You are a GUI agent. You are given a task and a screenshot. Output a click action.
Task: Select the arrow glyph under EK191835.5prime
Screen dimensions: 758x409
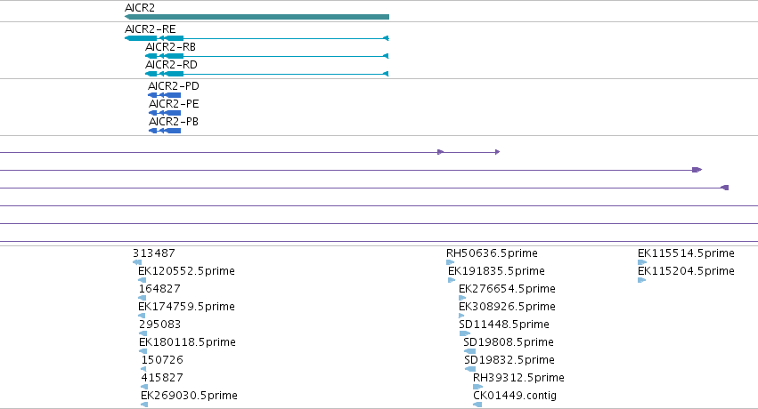click(x=452, y=280)
